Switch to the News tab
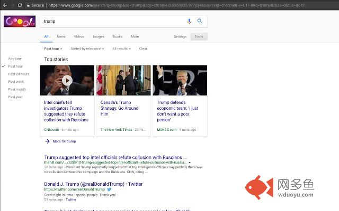The height and width of the screenshot is (211, 339). 61,36
